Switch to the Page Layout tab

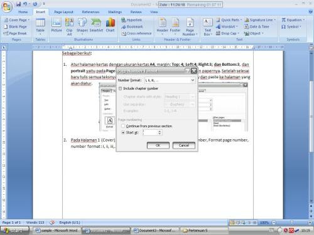63,12
